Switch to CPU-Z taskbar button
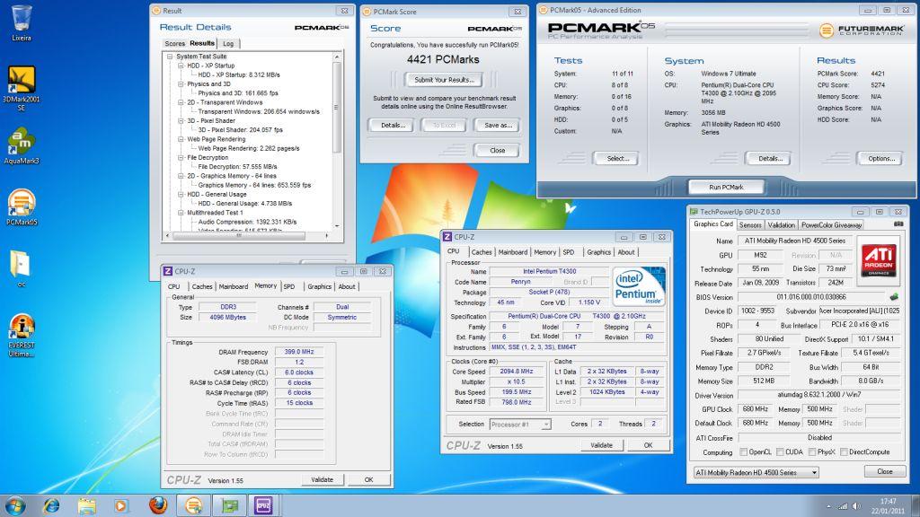This screenshot has height=517, width=920. pyautogui.click(x=263, y=504)
